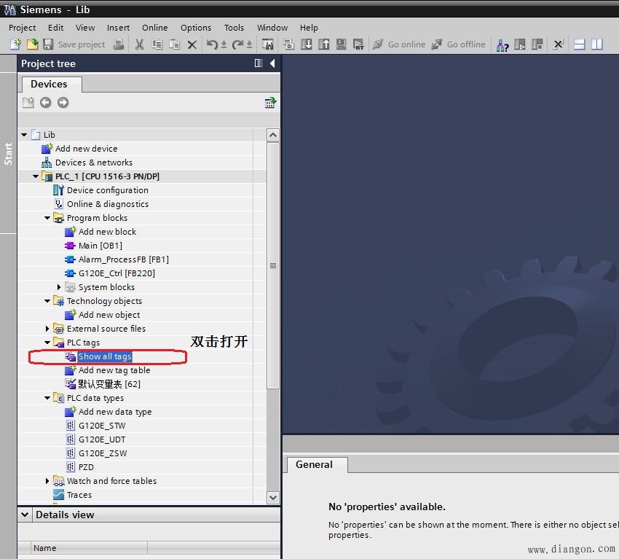Click the New project toolbar icon
The image size is (619, 559).
15,44
